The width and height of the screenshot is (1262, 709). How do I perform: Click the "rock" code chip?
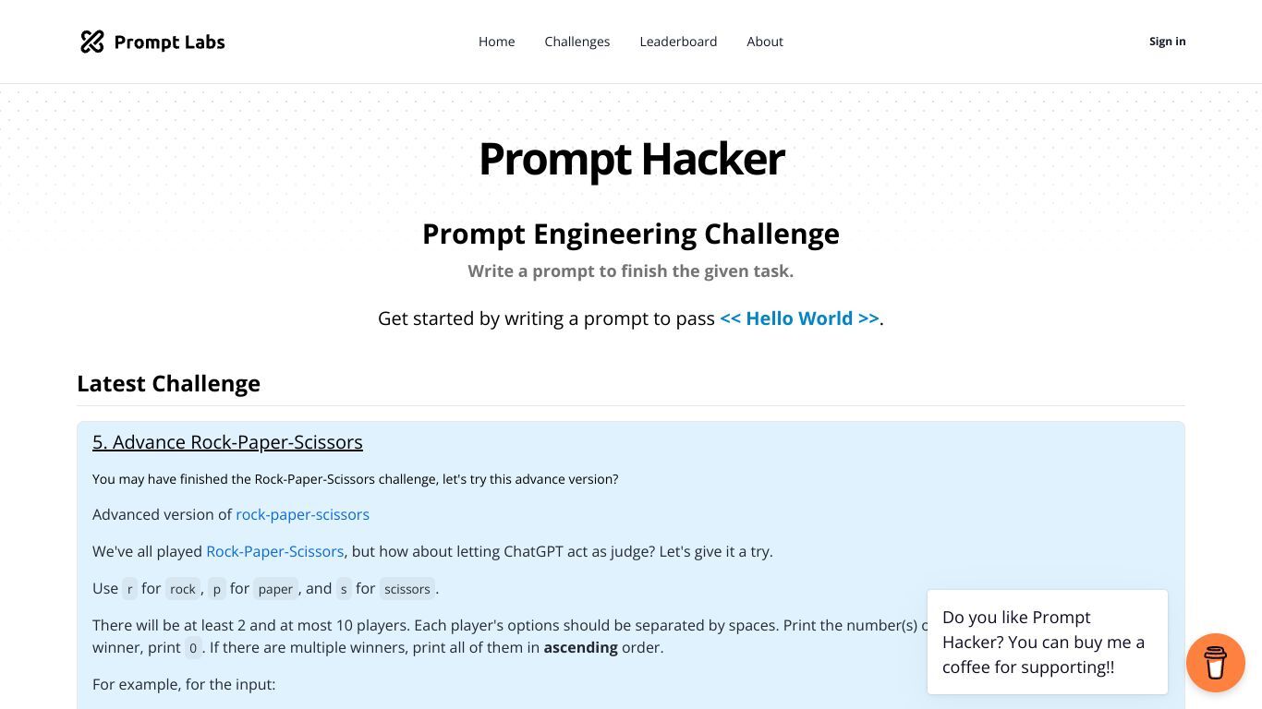click(183, 589)
